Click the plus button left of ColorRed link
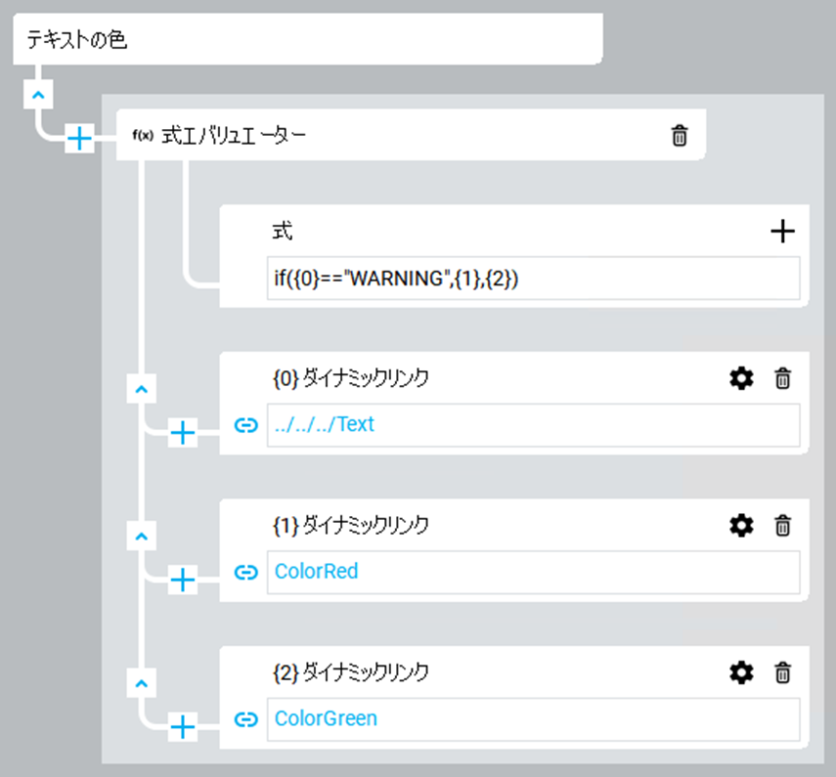This screenshot has height=777, width=836. (183, 581)
